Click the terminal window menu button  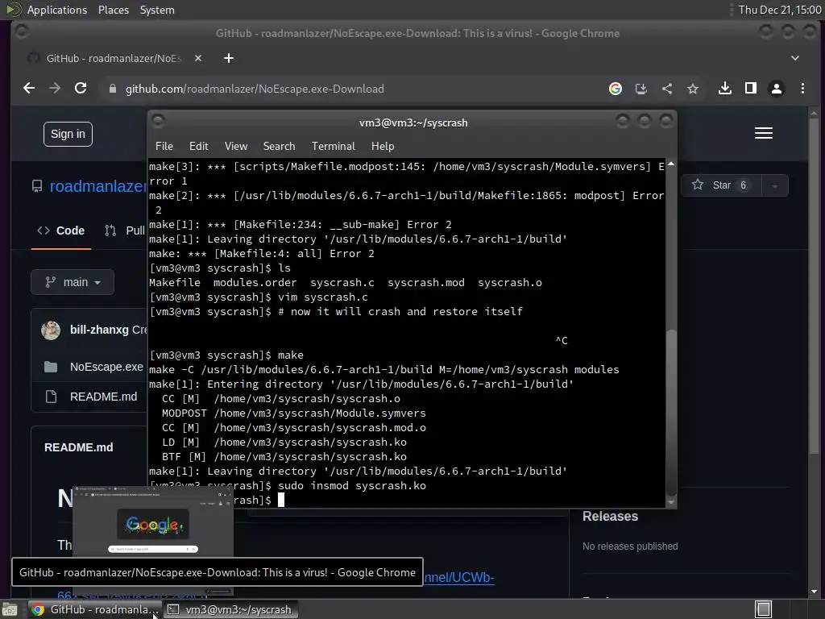pyautogui.click(x=158, y=122)
